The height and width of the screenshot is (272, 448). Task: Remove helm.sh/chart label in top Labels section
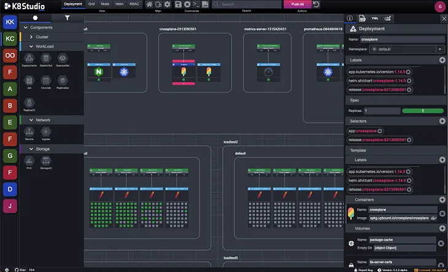point(409,81)
